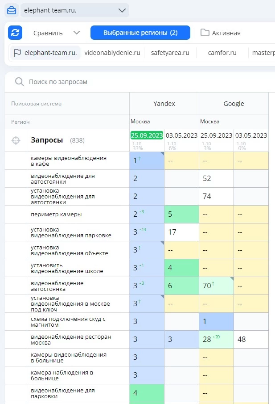Click query 'периметр камеры'
The height and width of the screenshot is (404, 275).
pyautogui.click(x=56, y=215)
